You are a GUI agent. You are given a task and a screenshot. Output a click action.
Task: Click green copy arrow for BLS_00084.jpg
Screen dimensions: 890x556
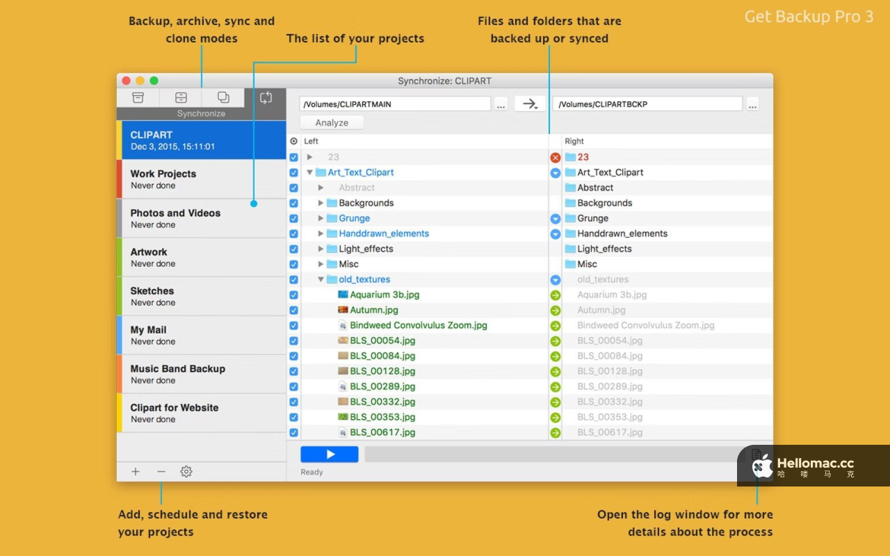pos(556,357)
